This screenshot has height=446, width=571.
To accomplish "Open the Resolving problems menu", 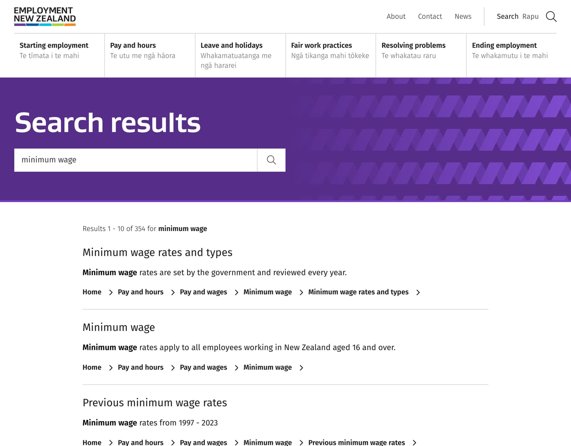I will pyautogui.click(x=421, y=55).
